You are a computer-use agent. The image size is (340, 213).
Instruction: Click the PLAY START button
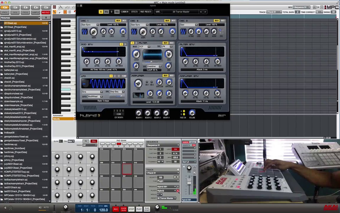[x=147, y=209]
